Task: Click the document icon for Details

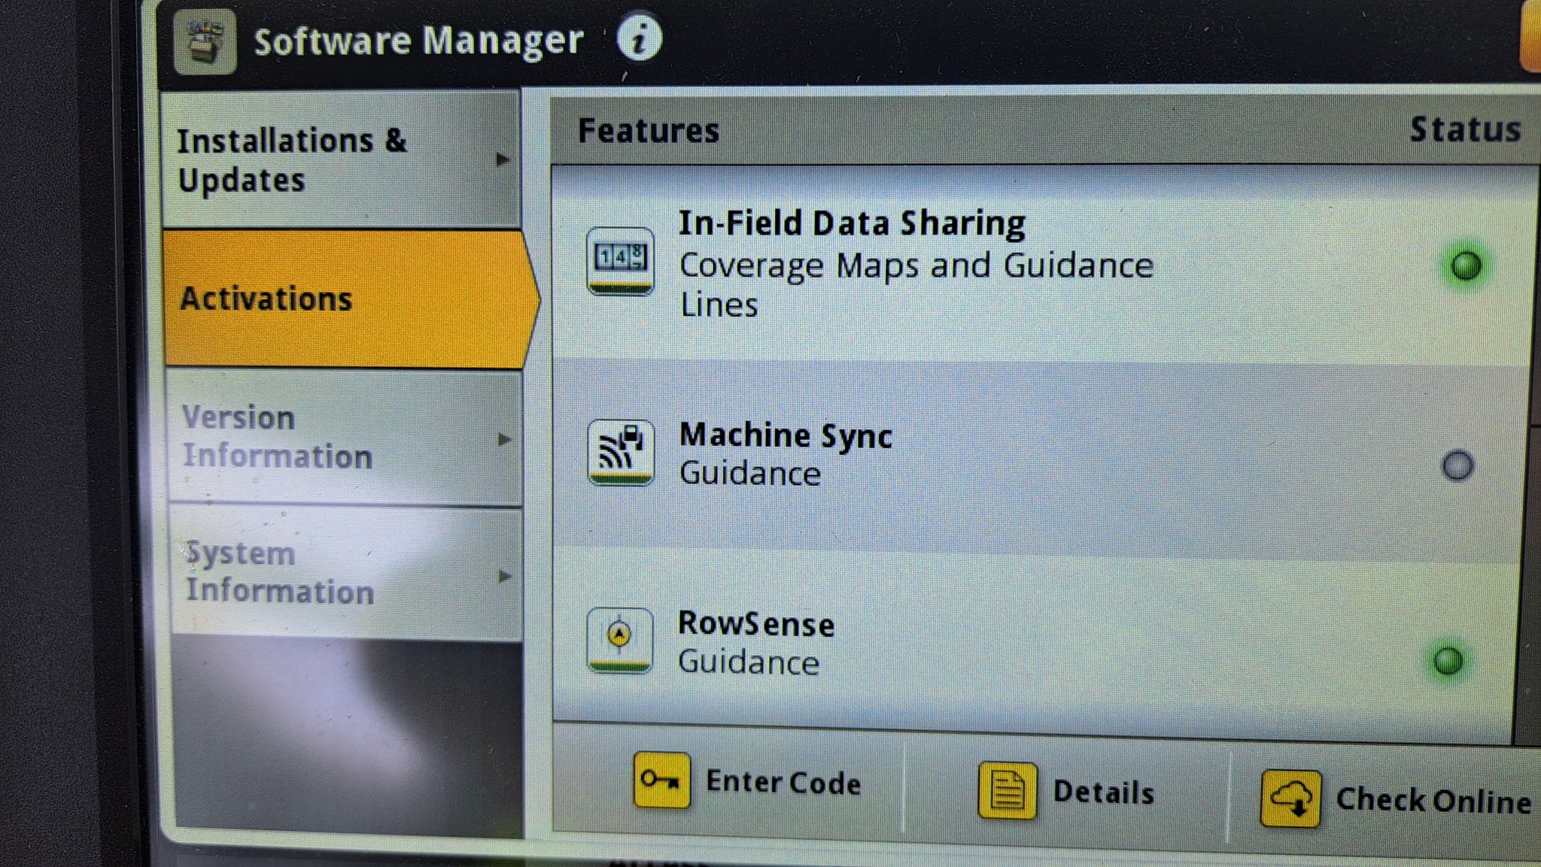Action: coord(1007,790)
